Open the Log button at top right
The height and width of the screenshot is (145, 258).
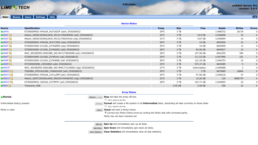pos(255,17)
